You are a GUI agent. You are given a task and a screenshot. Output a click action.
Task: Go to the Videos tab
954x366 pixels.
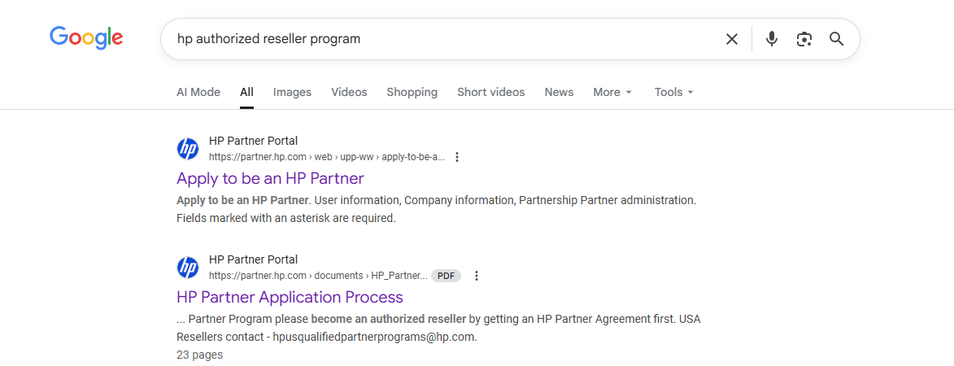[x=349, y=92]
